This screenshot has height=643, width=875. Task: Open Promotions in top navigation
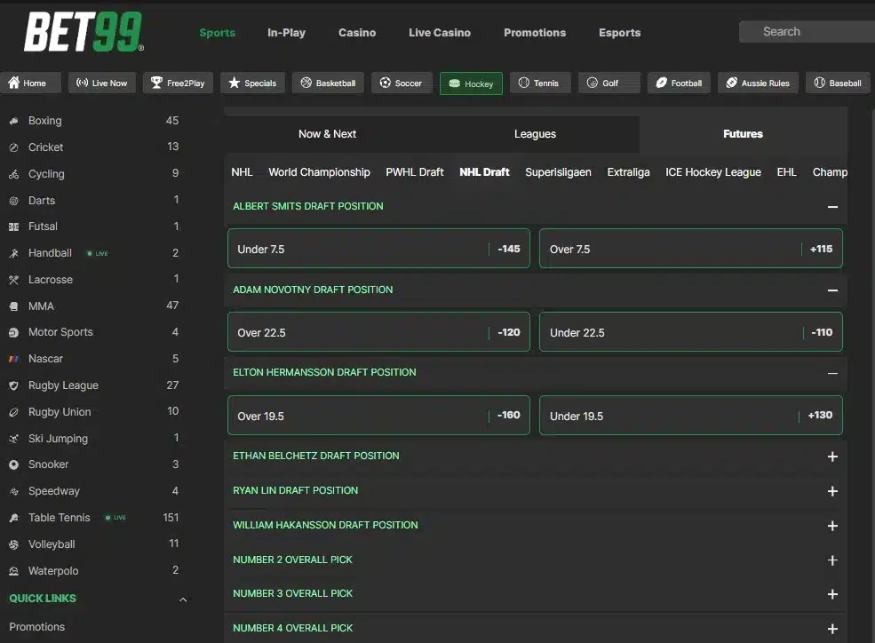(535, 32)
